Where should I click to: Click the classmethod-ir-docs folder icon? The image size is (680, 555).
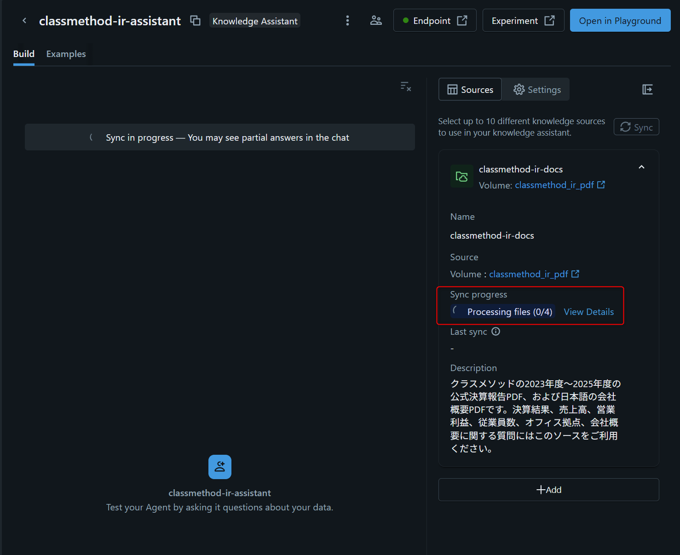[x=461, y=176]
